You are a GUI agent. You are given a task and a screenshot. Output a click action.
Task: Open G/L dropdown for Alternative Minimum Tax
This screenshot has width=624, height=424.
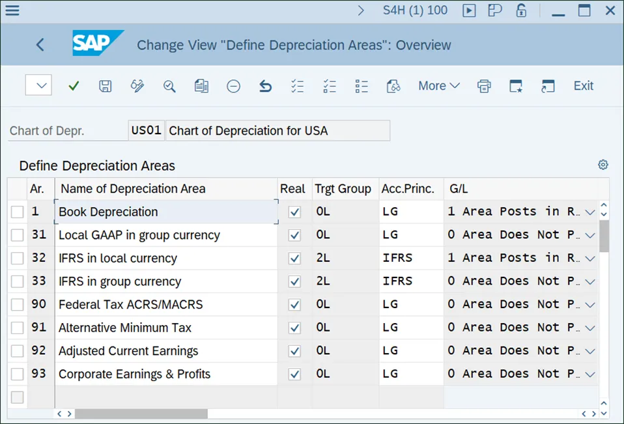coord(589,328)
